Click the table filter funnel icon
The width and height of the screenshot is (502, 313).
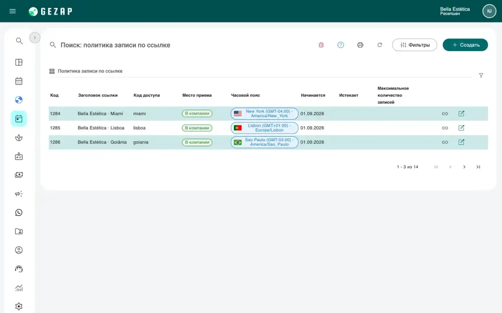[481, 76]
